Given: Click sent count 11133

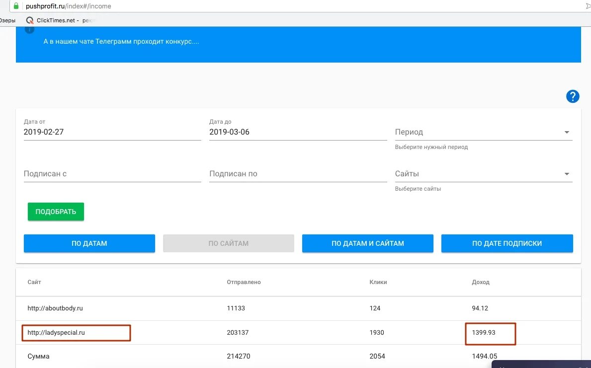Looking at the screenshot, I should [236, 308].
